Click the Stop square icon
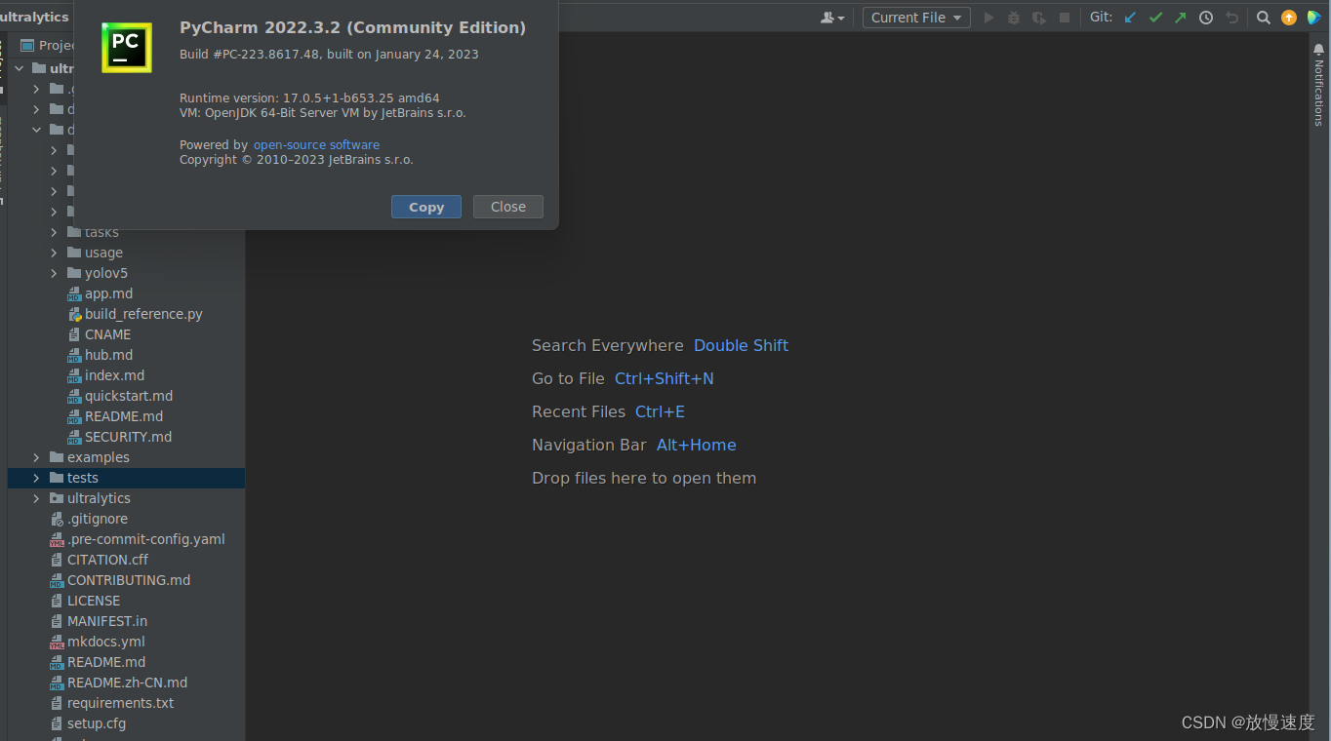The width and height of the screenshot is (1331, 741). (x=1065, y=18)
